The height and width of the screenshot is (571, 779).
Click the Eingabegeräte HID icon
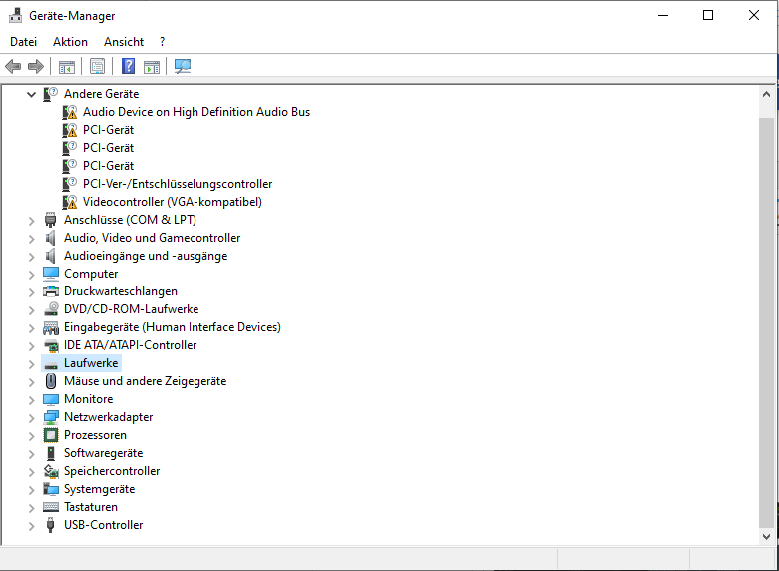click(50, 327)
